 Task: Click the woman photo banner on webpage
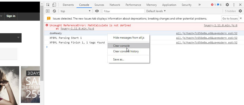[x=9, y=85]
